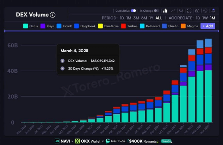Click the Turbos legend label
Image resolution: width=223 pixels, height=145 pixels.
click(132, 26)
